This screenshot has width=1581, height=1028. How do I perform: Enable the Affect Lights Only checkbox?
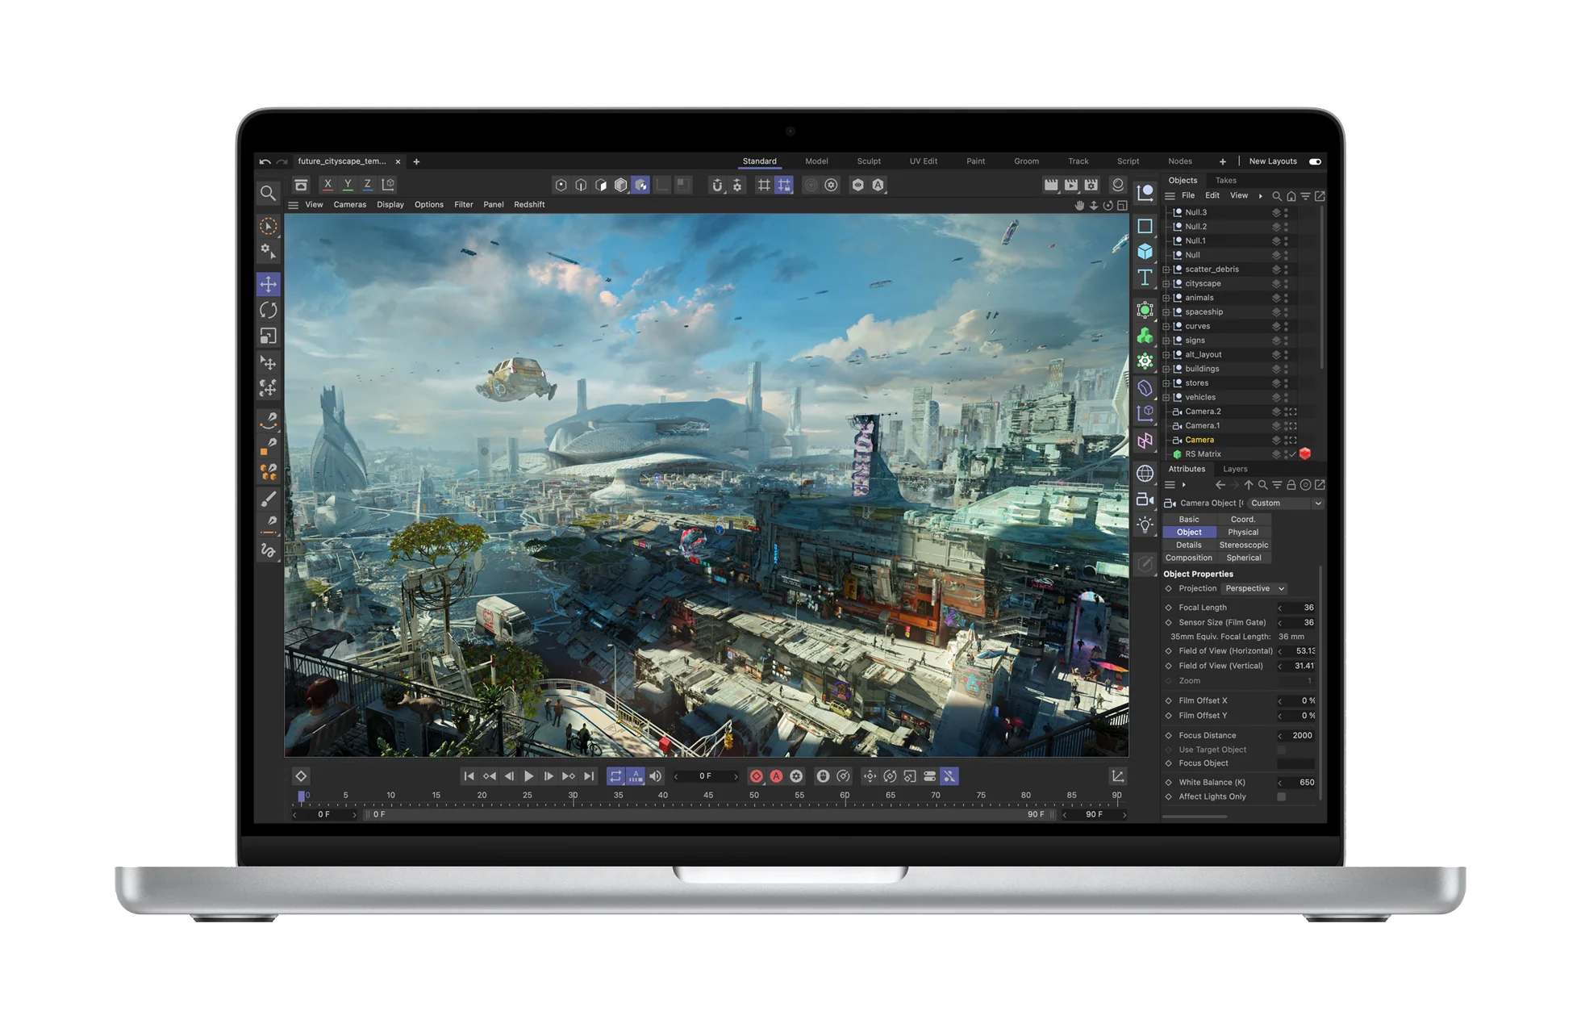click(x=1281, y=796)
